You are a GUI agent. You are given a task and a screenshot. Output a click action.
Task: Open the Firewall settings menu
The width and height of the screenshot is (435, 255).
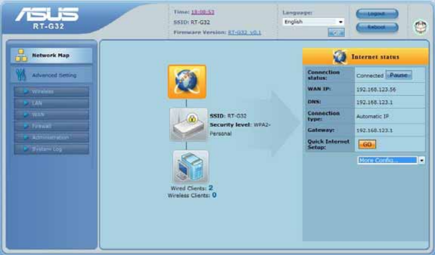pos(52,126)
